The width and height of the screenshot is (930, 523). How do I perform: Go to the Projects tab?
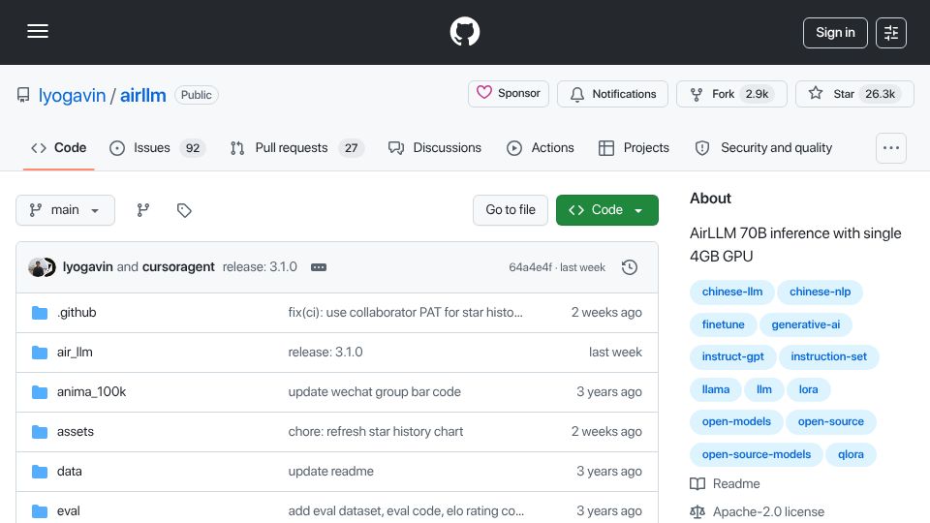(634, 147)
